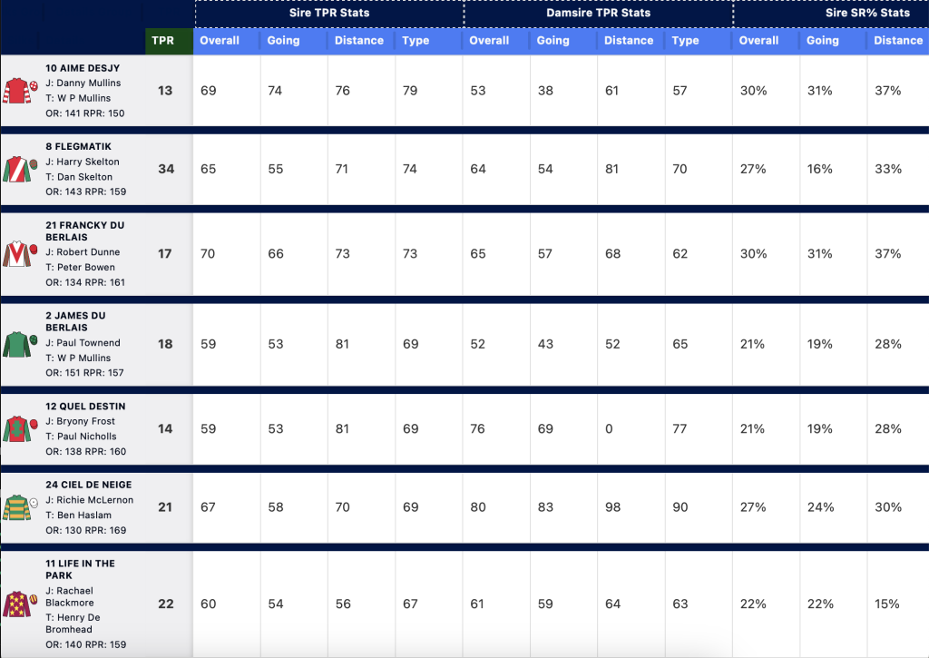
Task: Click Flegmatik's green and red silk icon
Action: pyautogui.click(x=16, y=169)
